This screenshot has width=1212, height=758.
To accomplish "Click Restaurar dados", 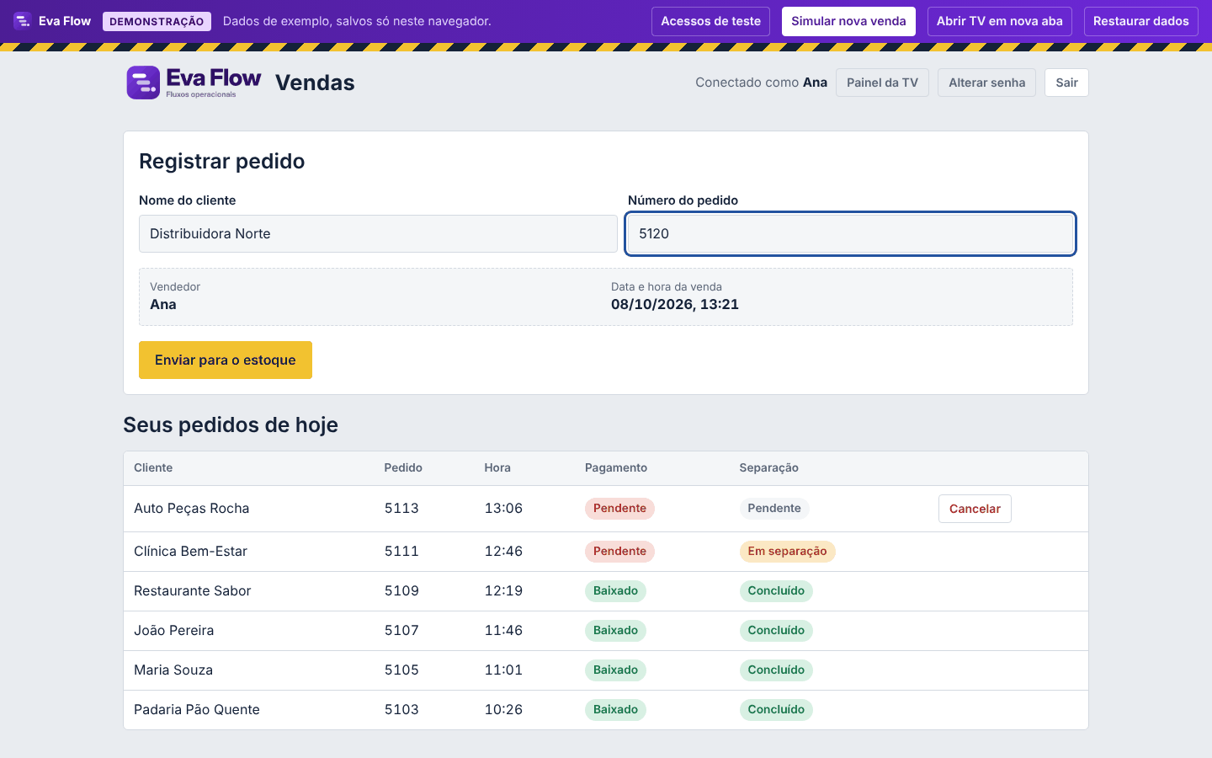I will (1141, 21).
